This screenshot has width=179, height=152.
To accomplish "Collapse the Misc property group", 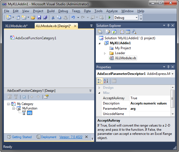I will click(99, 93).
